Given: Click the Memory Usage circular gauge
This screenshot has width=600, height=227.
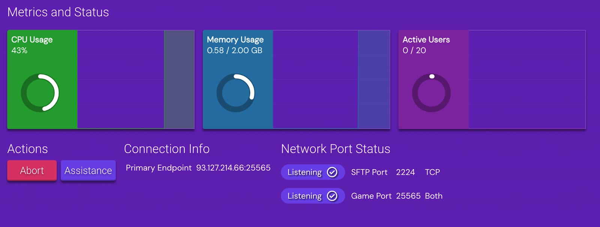Looking at the screenshot, I should tap(235, 93).
